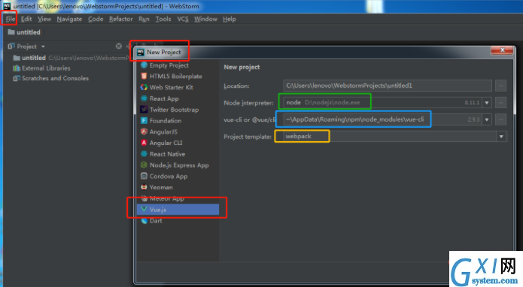Viewport: 523px width, 287px height.
Task: Choose the Vue.js project type
Action: pyautogui.click(x=178, y=210)
